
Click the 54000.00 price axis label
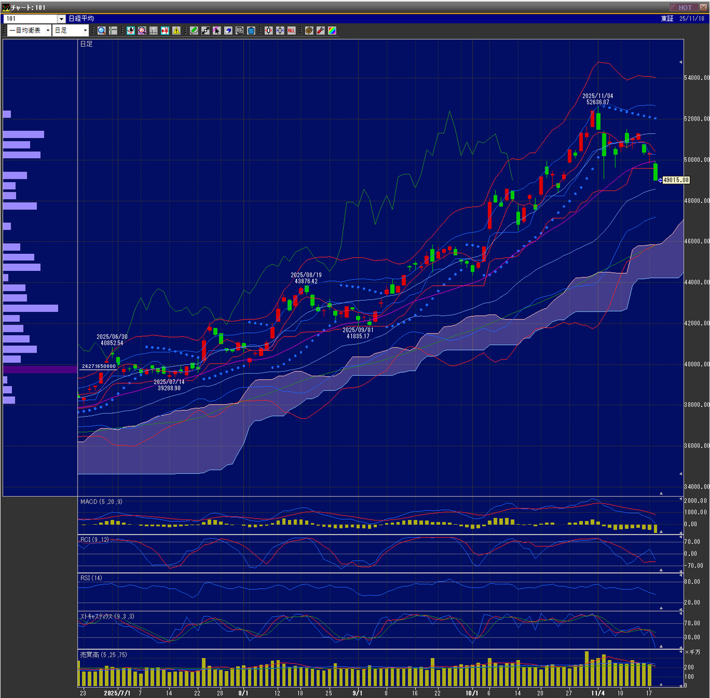pyautogui.click(x=697, y=78)
